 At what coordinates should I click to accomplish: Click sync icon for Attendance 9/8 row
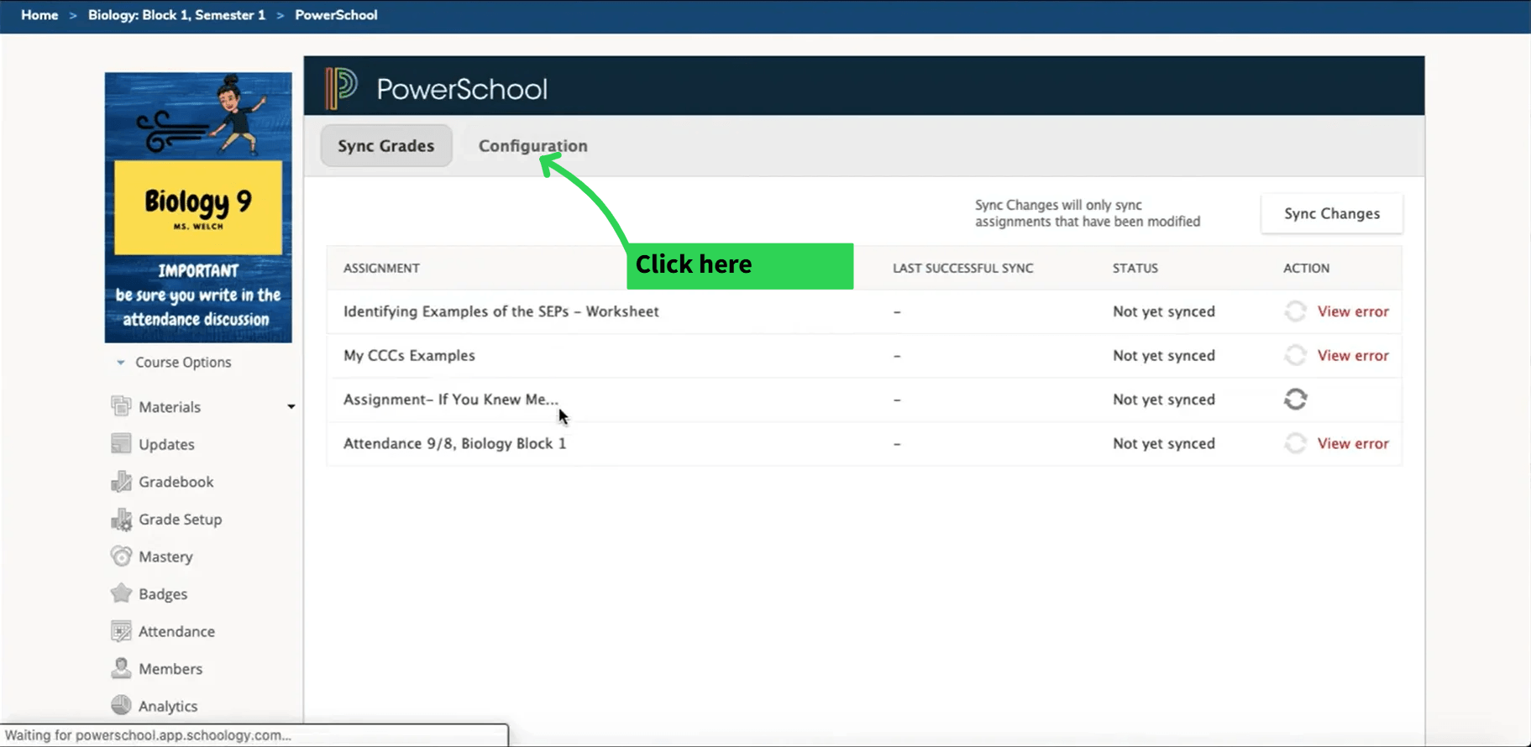tap(1295, 443)
